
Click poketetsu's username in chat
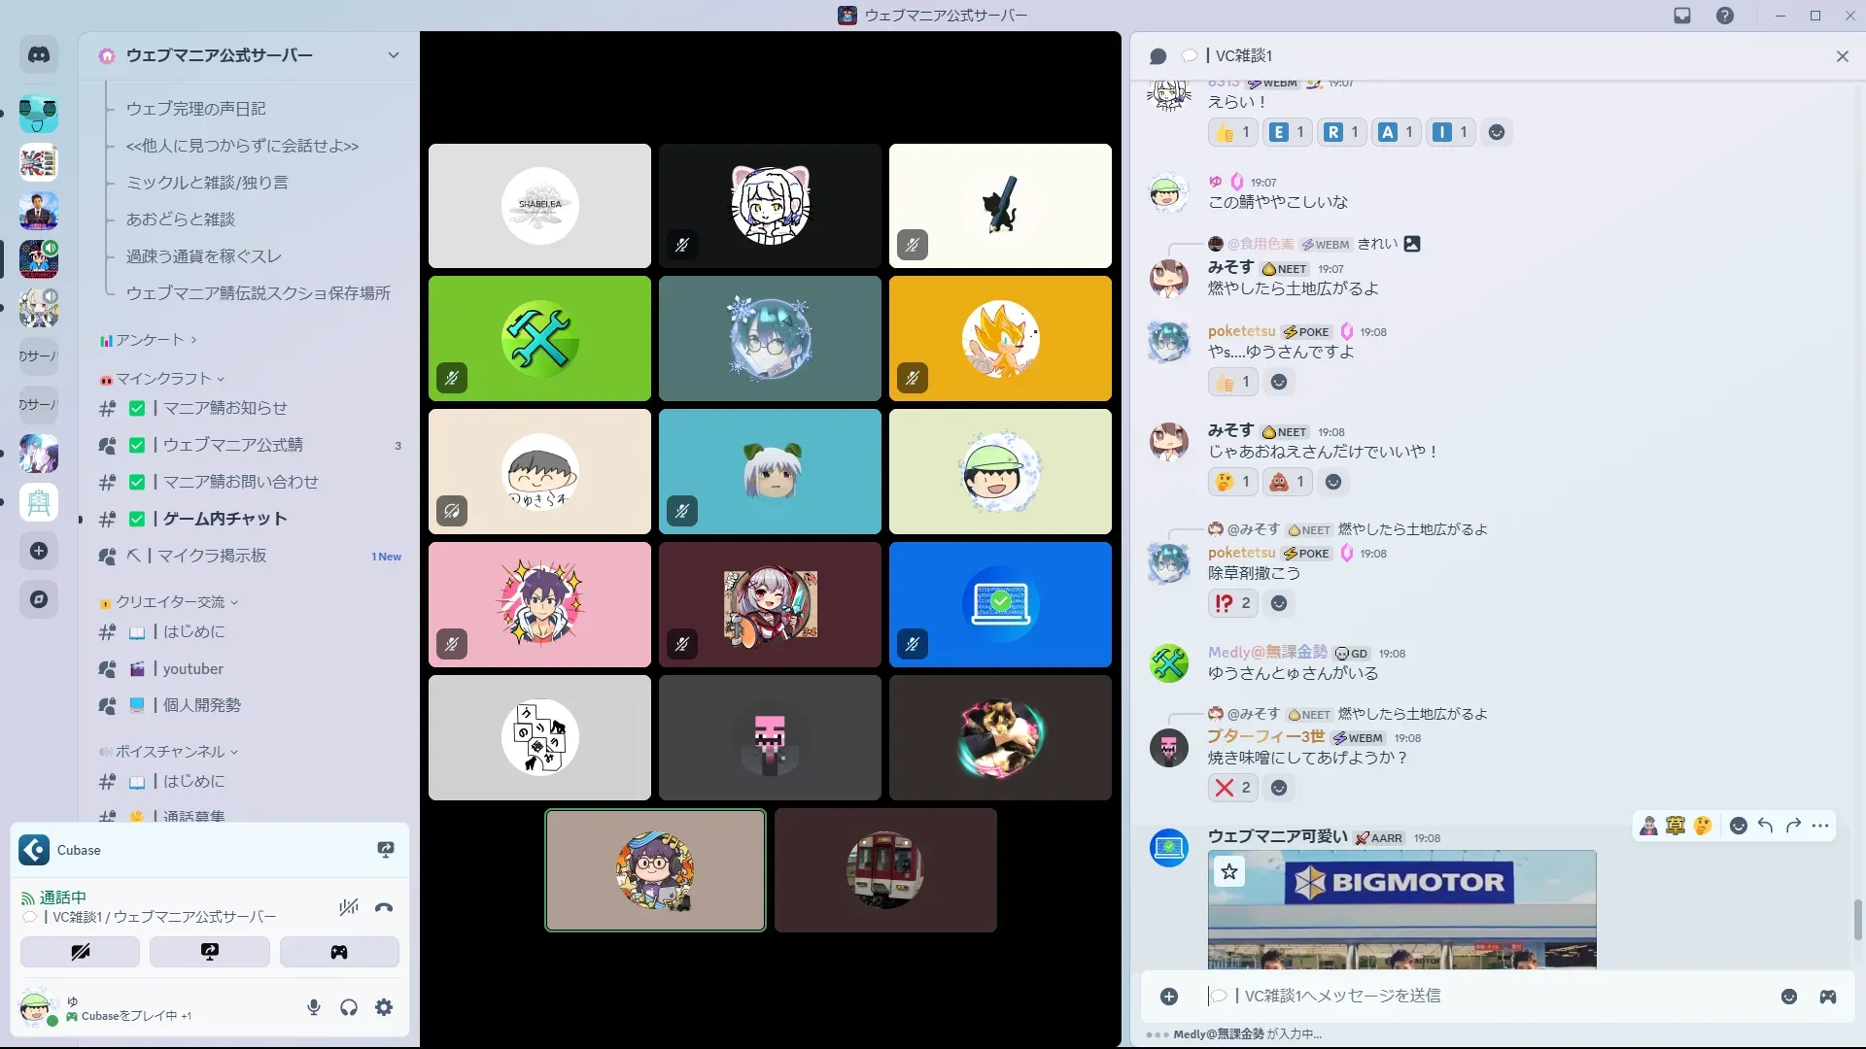click(1241, 331)
